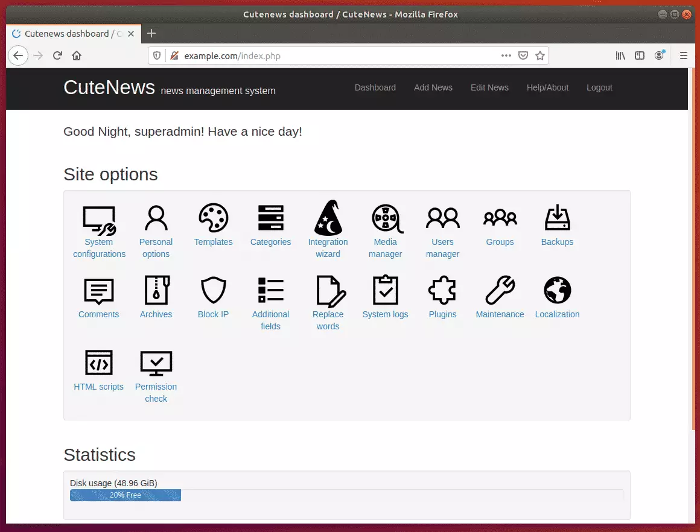
Task: Open Edit News in the top navigation
Action: coord(489,88)
